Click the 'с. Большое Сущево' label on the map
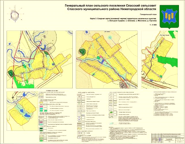The image size is (185, 144). (164, 35)
